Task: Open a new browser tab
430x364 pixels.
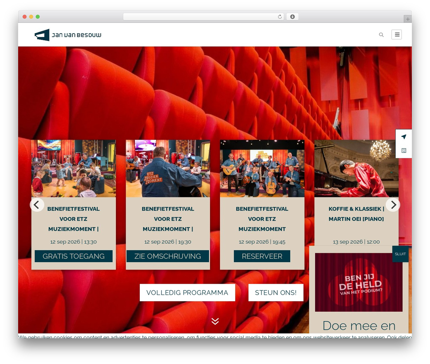Action: tap(407, 19)
